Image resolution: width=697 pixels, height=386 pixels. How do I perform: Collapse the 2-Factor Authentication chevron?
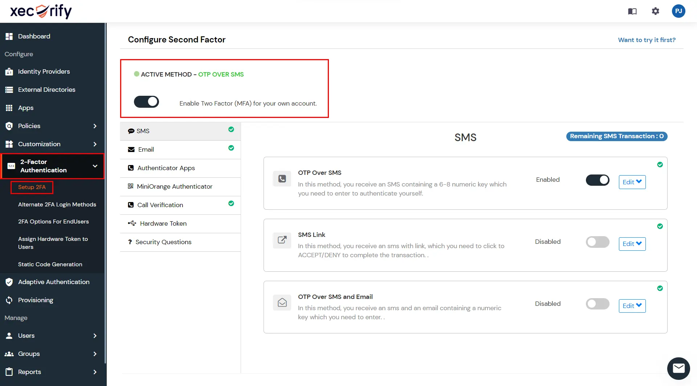pos(95,166)
